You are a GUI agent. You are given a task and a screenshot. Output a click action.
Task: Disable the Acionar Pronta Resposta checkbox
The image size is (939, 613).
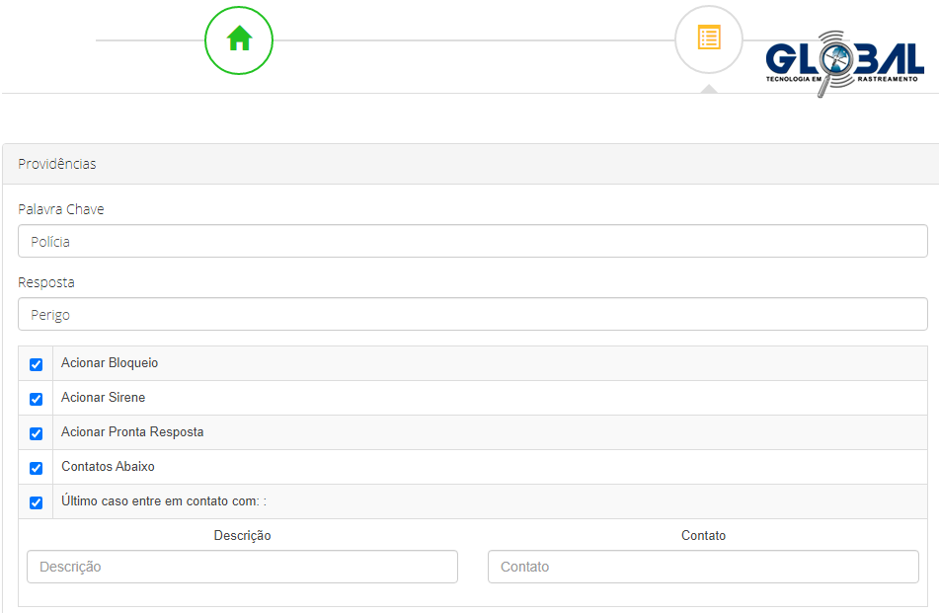coord(37,433)
